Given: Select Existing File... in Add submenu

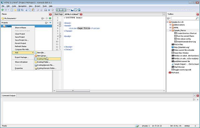Looking at the screenshot, I should (48, 59).
